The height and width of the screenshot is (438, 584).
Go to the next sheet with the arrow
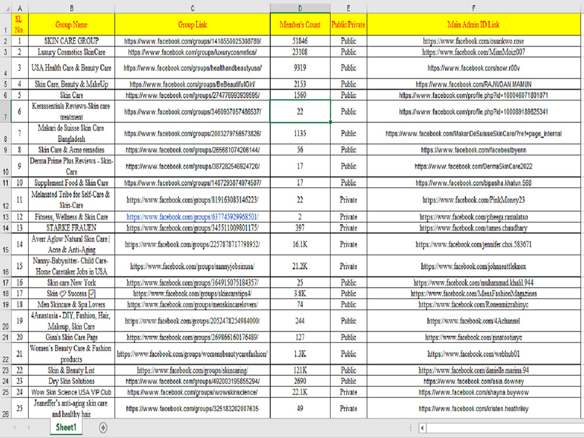[29, 427]
